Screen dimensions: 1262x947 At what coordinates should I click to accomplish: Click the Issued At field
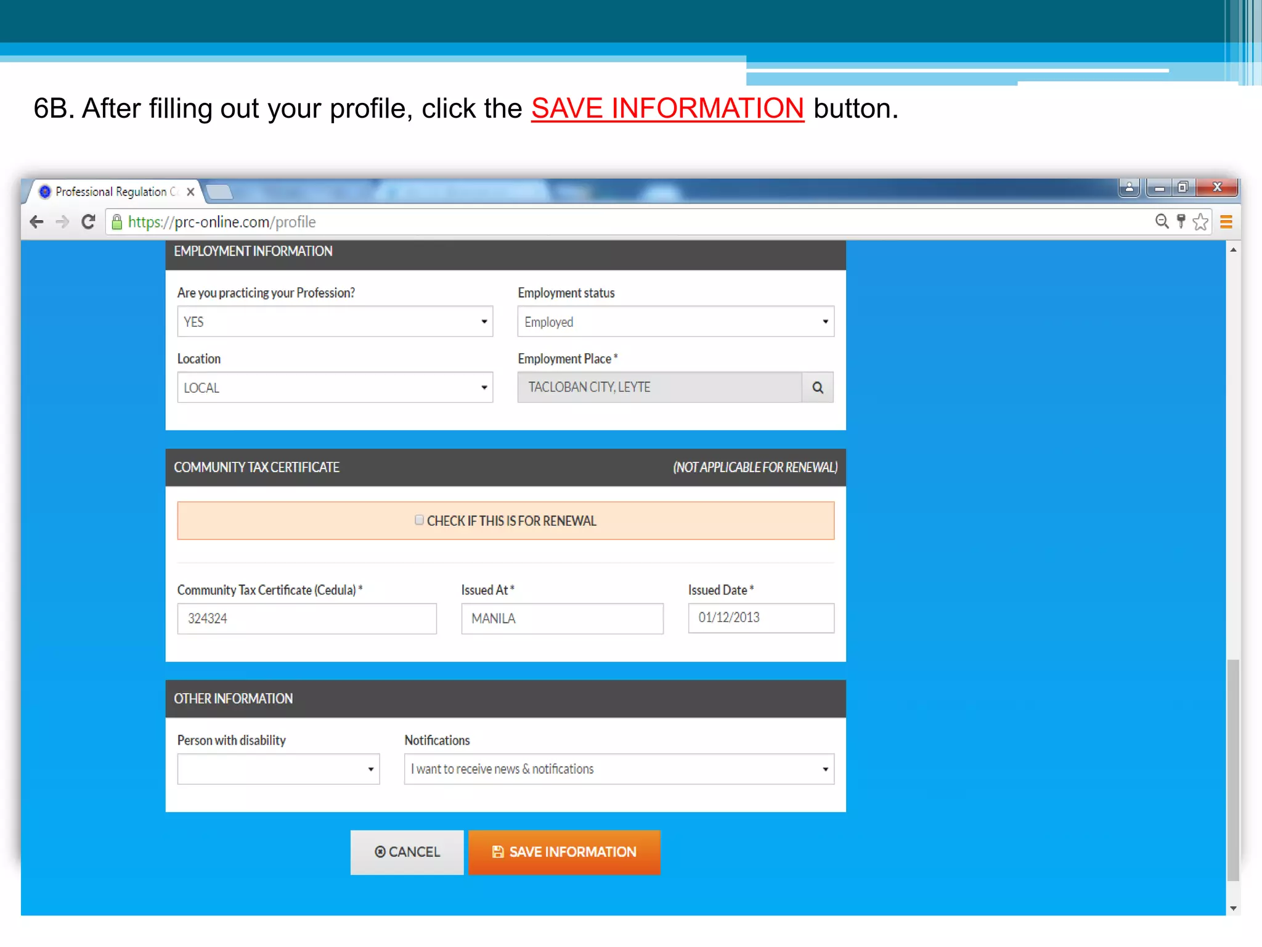[x=562, y=618]
